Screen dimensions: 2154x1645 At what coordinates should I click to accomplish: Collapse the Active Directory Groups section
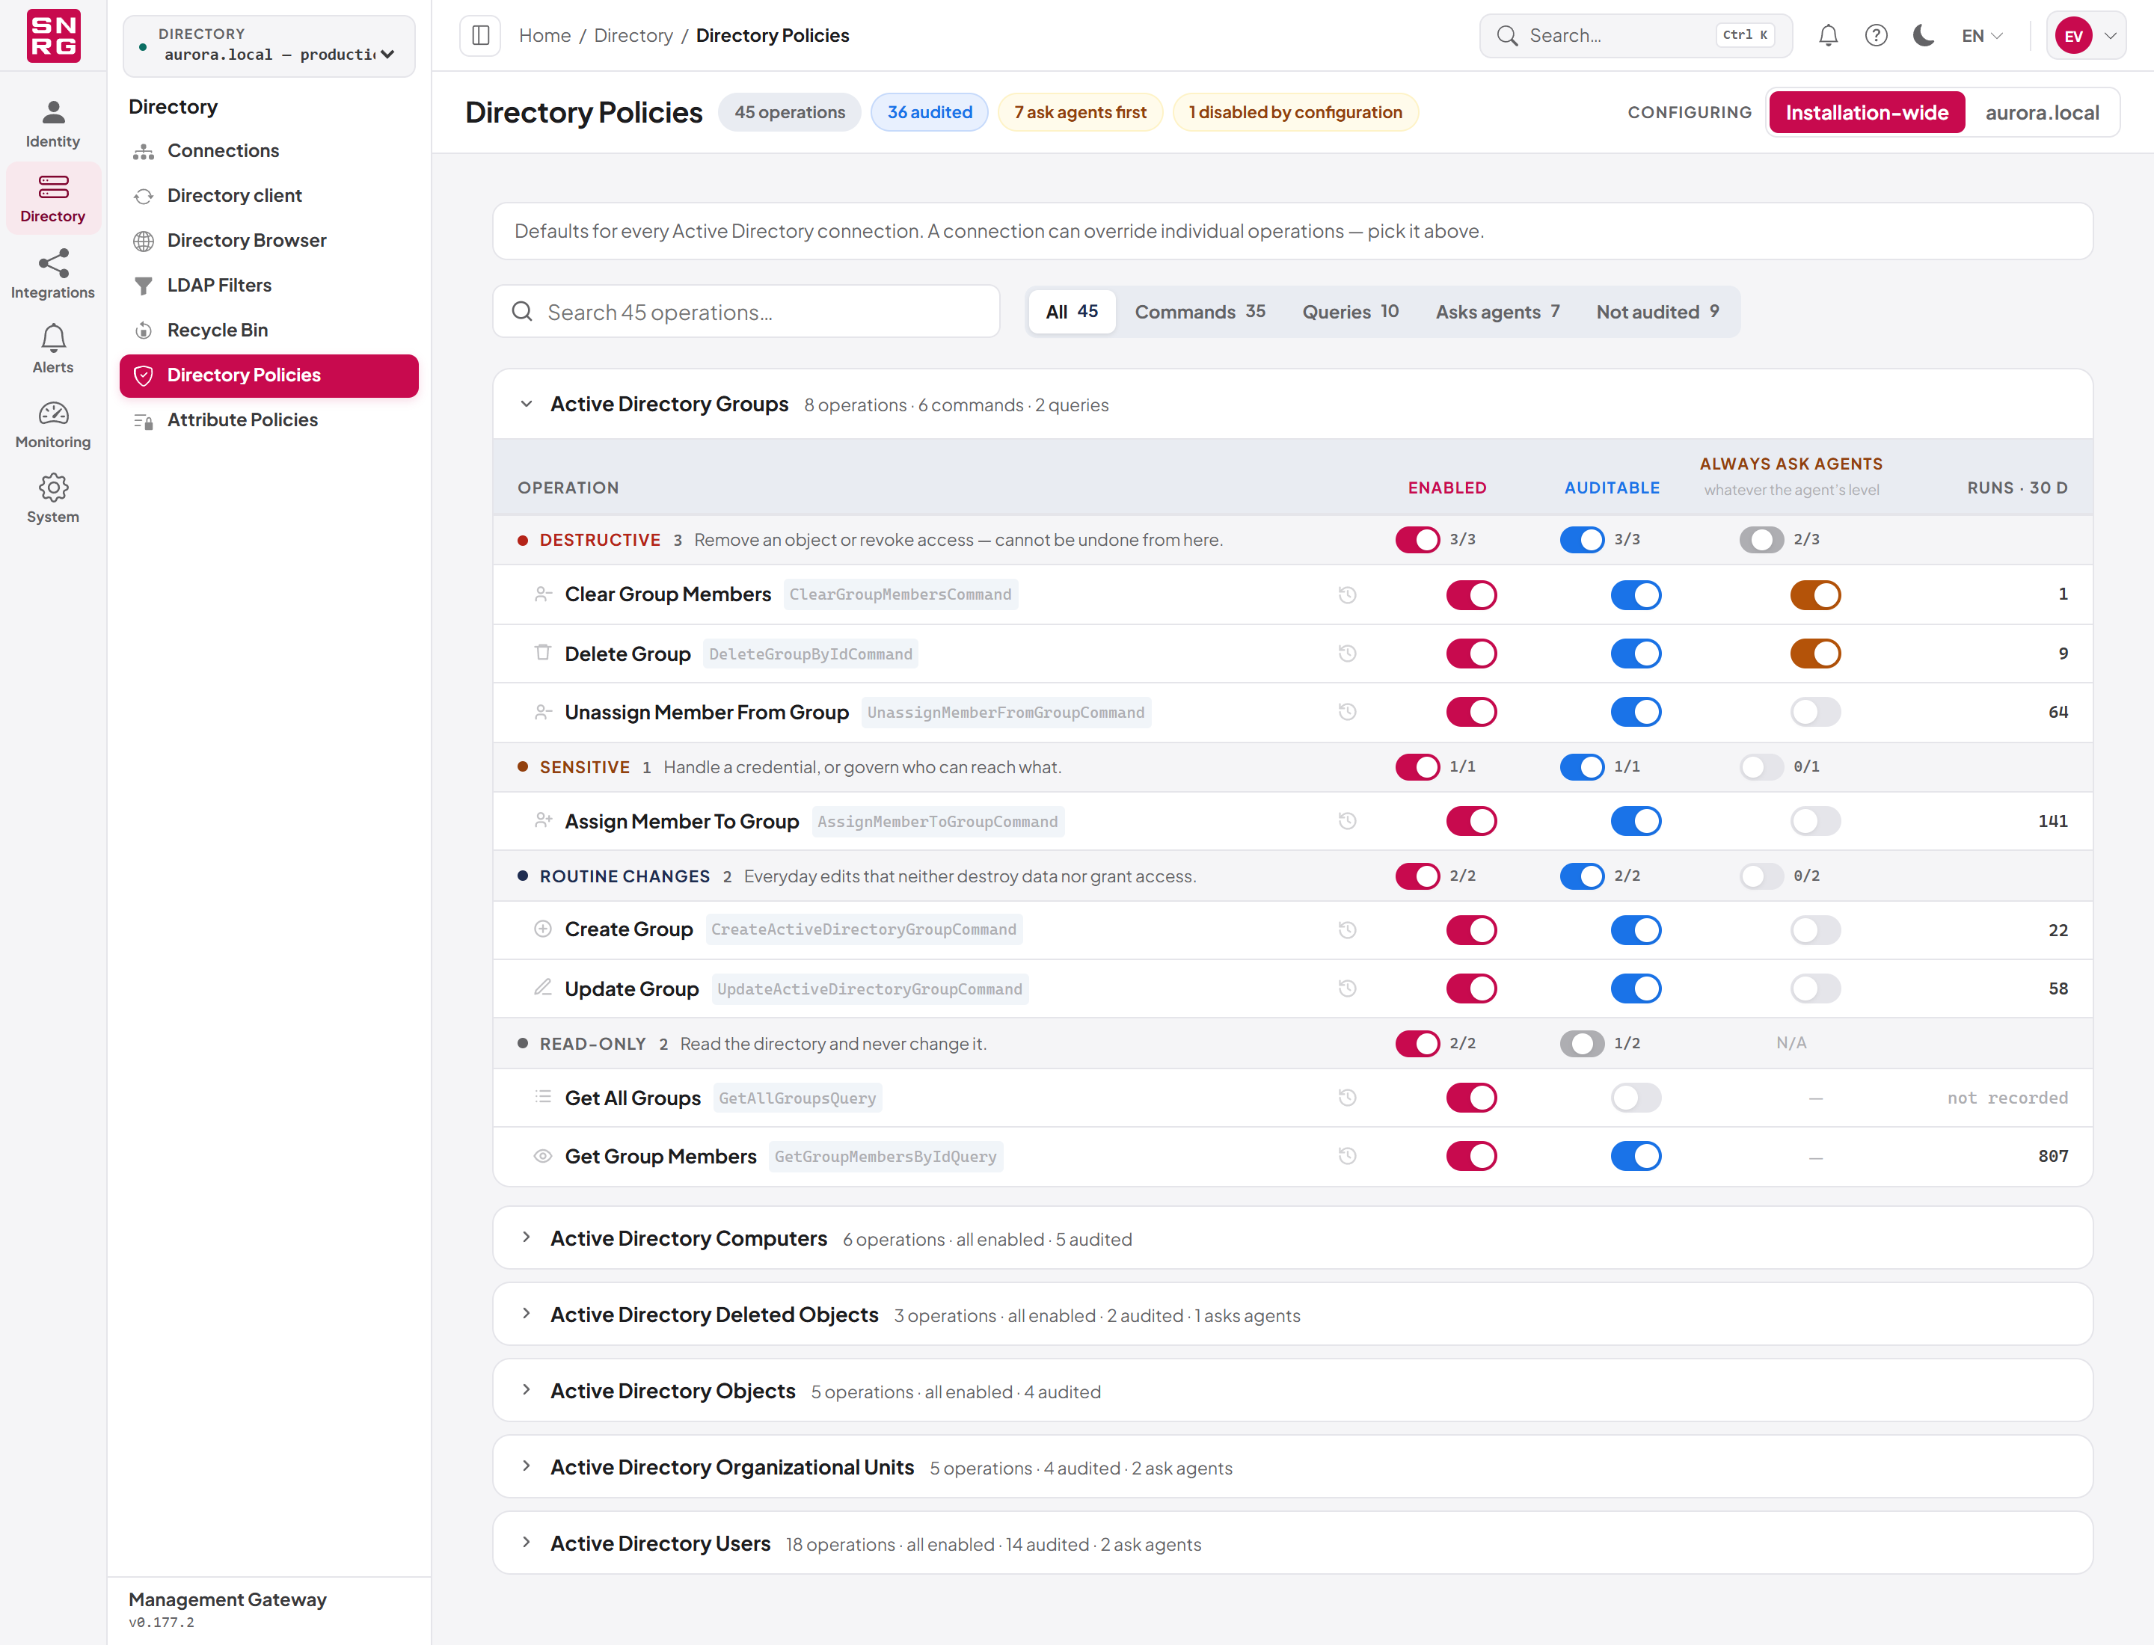click(526, 404)
